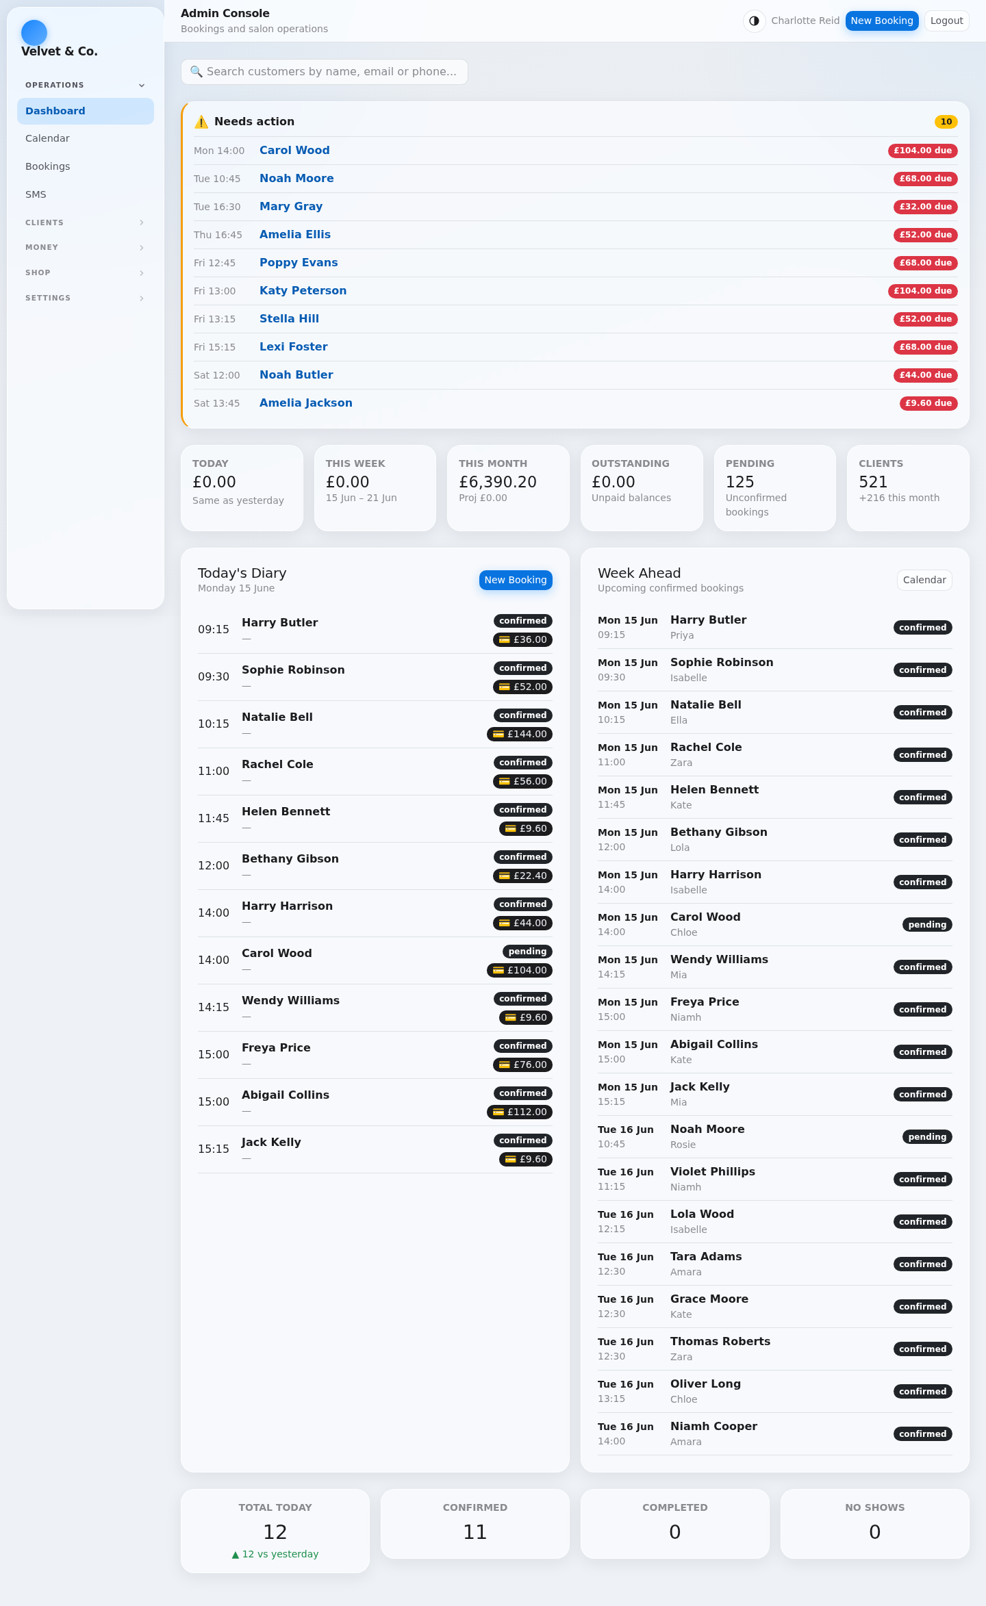Click the £112.00 payment badge for Abigail Collins
The width and height of the screenshot is (986, 1606).
[x=520, y=1112]
